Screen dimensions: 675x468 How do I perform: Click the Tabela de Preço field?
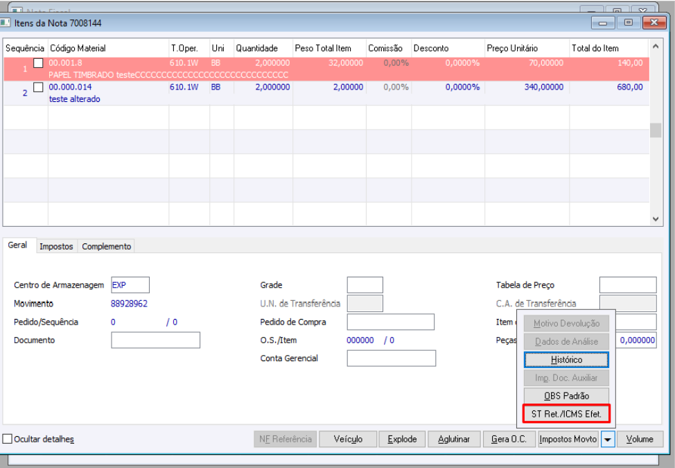[628, 285]
